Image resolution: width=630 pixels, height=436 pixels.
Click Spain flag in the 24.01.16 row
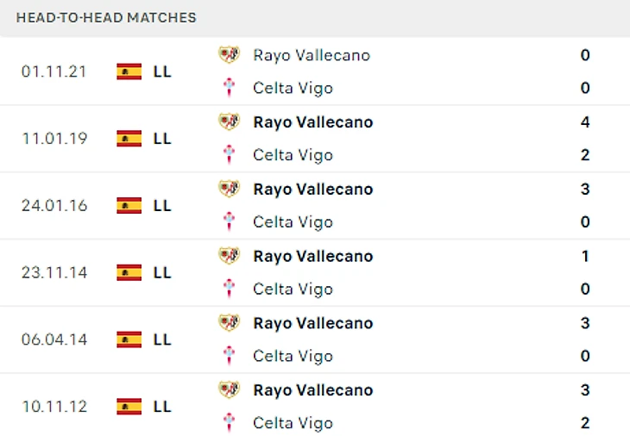click(129, 205)
